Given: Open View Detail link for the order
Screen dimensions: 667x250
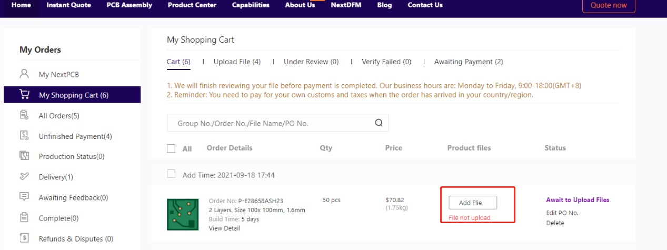Looking at the screenshot, I should tap(224, 228).
